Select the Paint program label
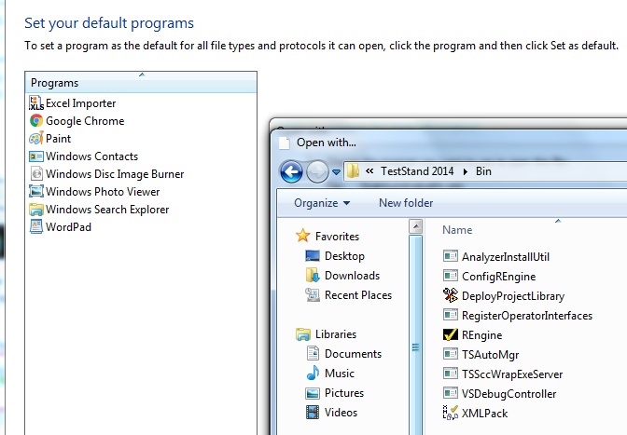 click(58, 139)
